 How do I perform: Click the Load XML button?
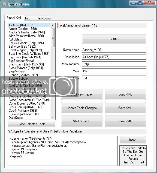125,94
